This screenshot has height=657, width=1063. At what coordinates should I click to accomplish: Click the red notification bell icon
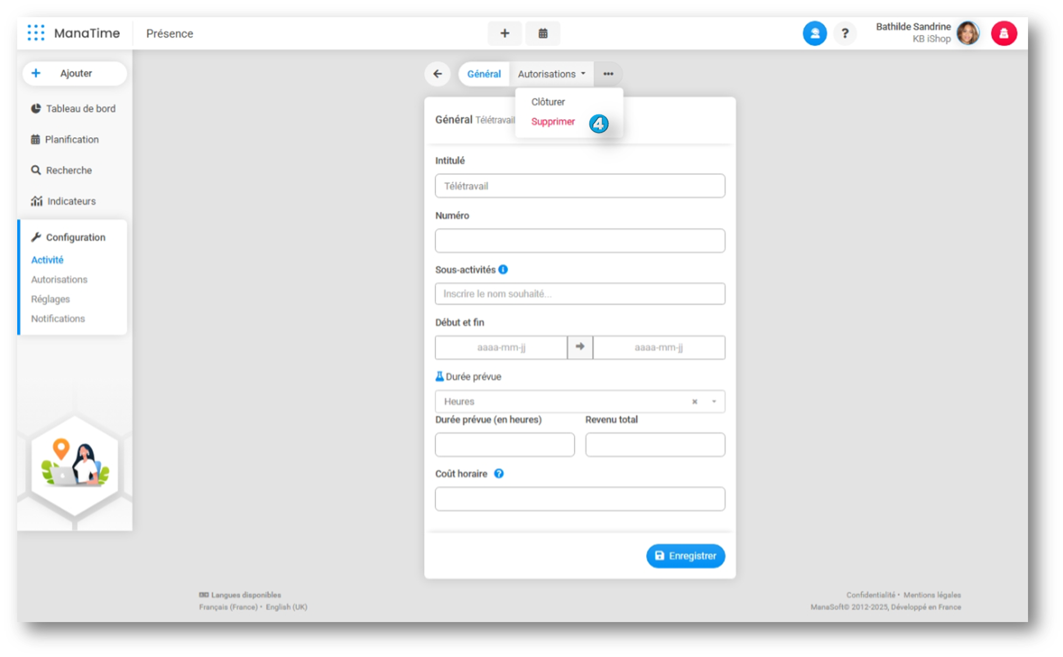tap(1003, 33)
